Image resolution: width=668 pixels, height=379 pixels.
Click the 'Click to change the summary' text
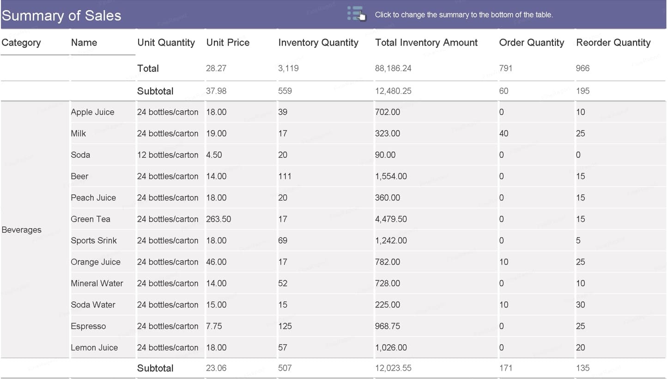click(463, 15)
